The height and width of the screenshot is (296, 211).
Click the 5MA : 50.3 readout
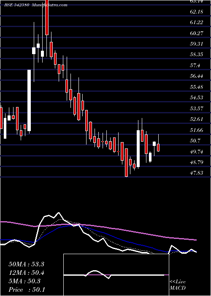click(x=24, y=281)
